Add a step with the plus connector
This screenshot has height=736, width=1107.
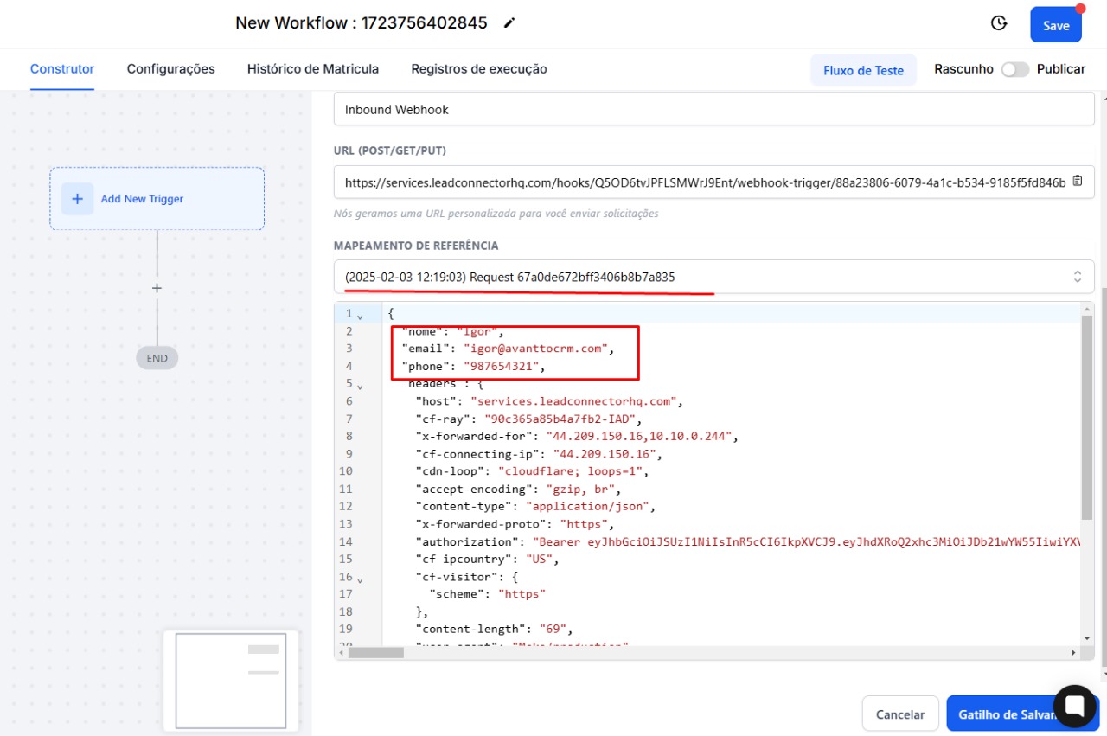(157, 288)
